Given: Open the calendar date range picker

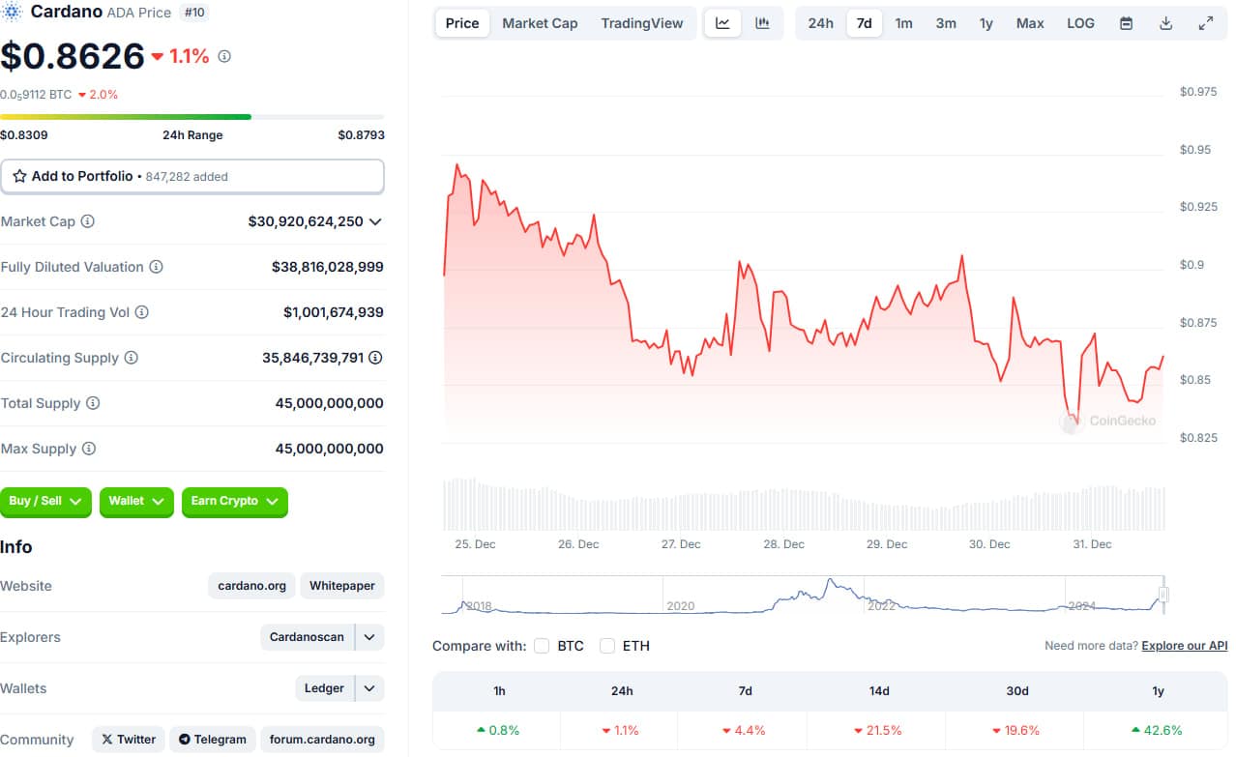Looking at the screenshot, I should coord(1126,23).
